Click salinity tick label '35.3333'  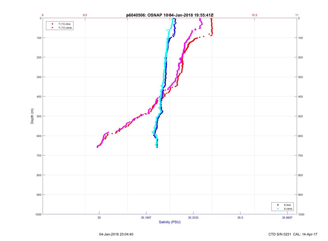click(x=193, y=218)
